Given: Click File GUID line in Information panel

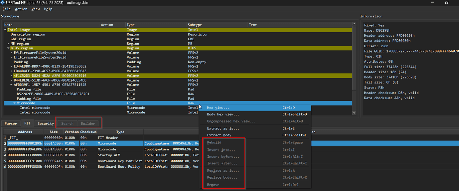Looking at the screenshot, I should (411, 52).
